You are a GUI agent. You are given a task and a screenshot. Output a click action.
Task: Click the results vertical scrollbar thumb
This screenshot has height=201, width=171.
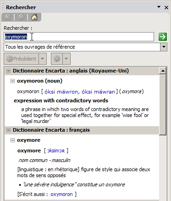click(x=163, y=105)
